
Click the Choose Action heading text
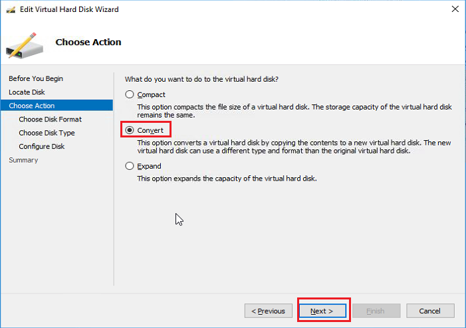(88, 42)
